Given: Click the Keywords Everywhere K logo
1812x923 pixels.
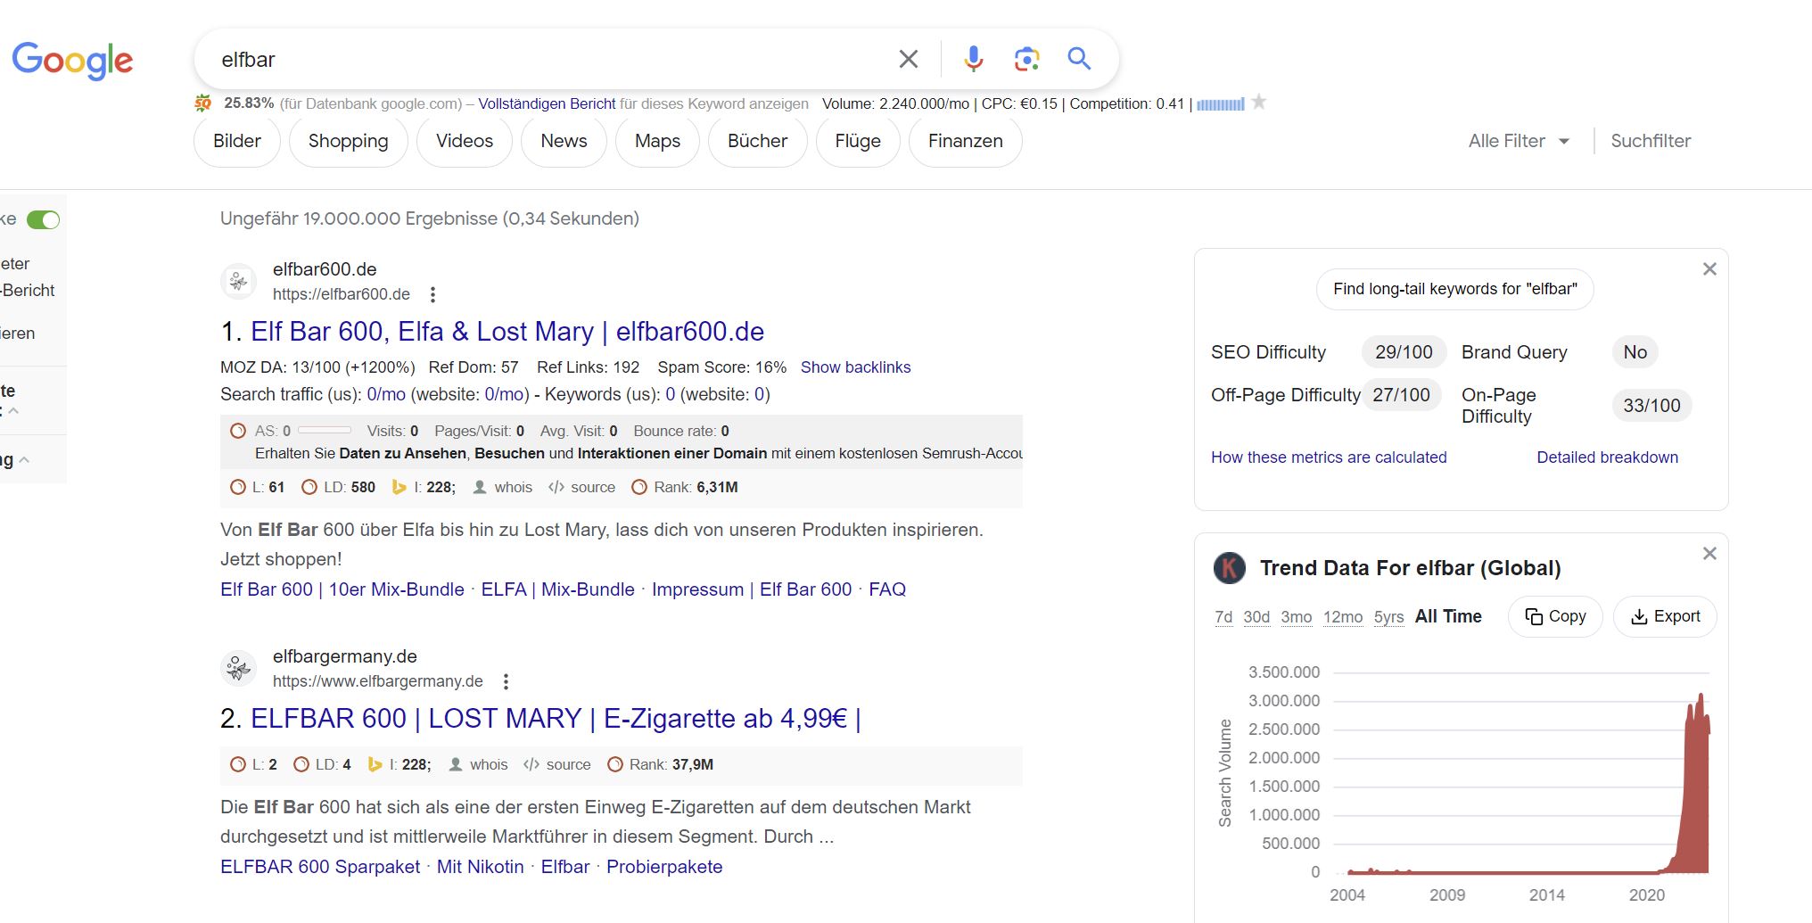Looking at the screenshot, I should pos(1230,568).
